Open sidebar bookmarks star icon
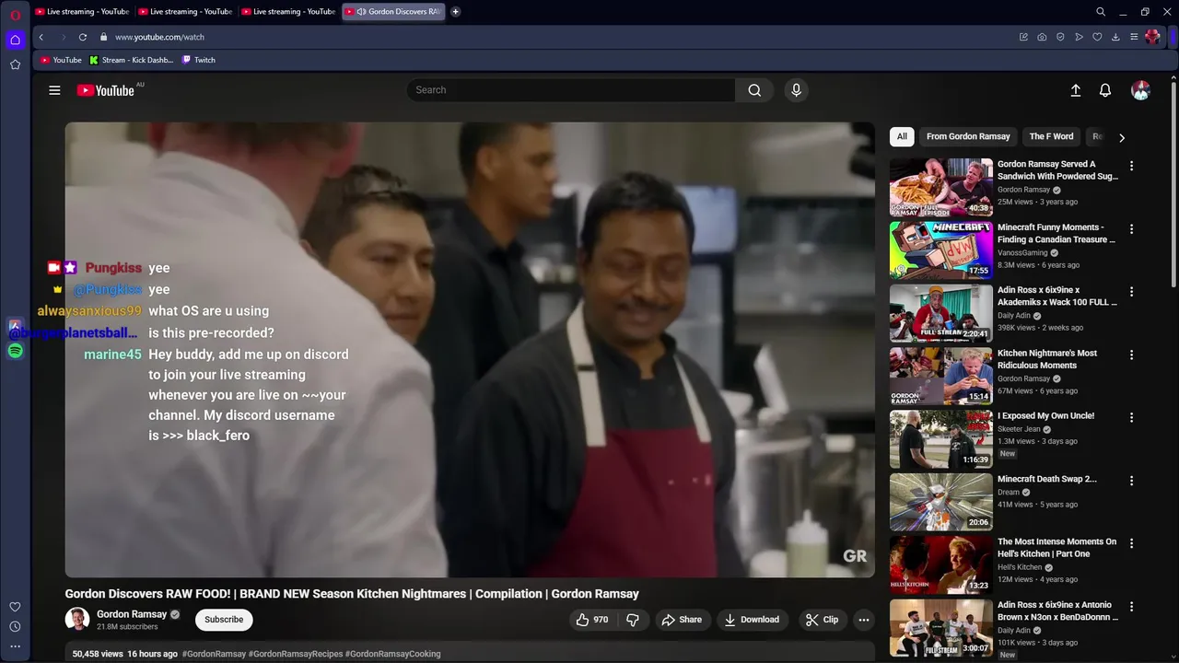The height and width of the screenshot is (663, 1179). point(15,64)
